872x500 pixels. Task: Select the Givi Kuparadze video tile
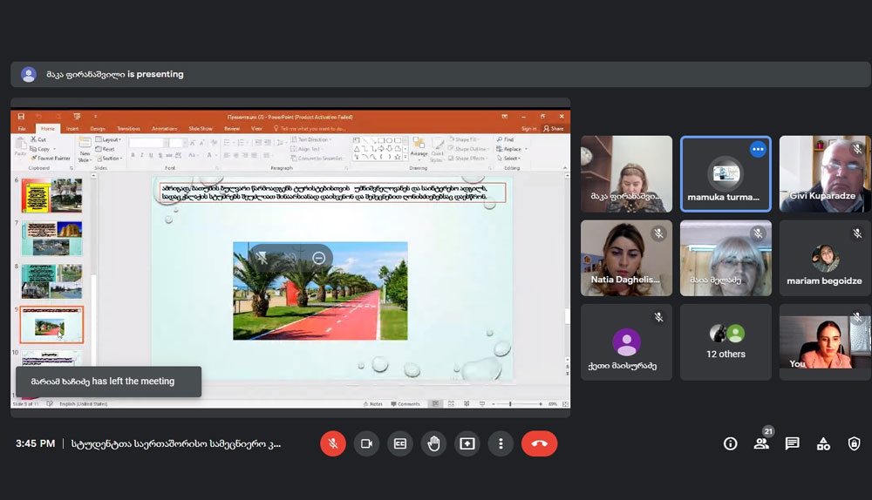click(x=824, y=173)
